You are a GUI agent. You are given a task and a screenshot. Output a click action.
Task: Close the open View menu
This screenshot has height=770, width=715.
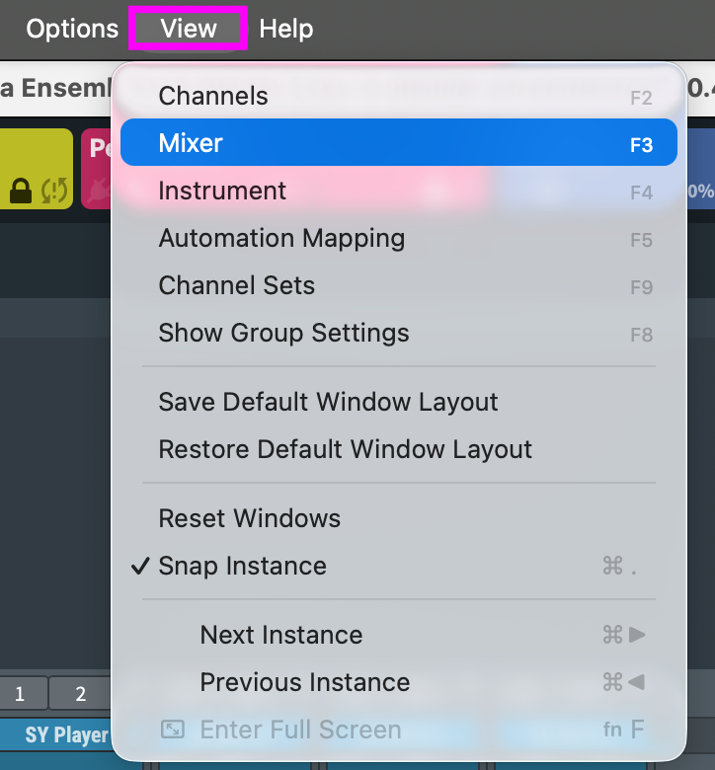point(188,29)
